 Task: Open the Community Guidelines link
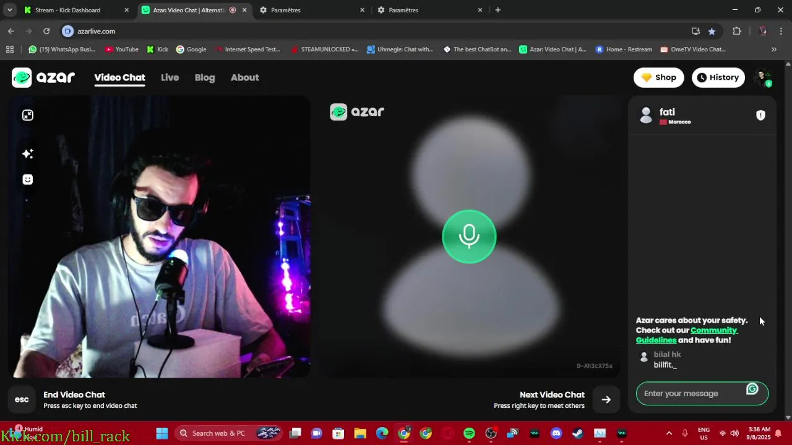pyautogui.click(x=687, y=335)
